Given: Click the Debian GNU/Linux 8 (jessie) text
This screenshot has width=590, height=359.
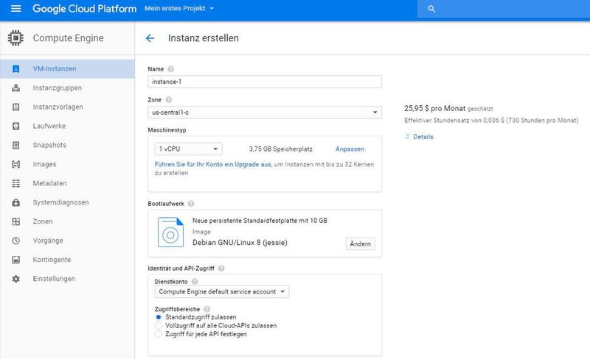Looking at the screenshot, I should (x=240, y=243).
